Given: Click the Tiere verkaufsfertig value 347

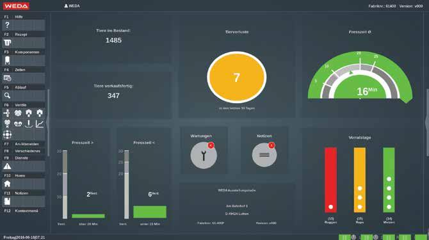Looking at the screenshot, I should coord(113,95).
